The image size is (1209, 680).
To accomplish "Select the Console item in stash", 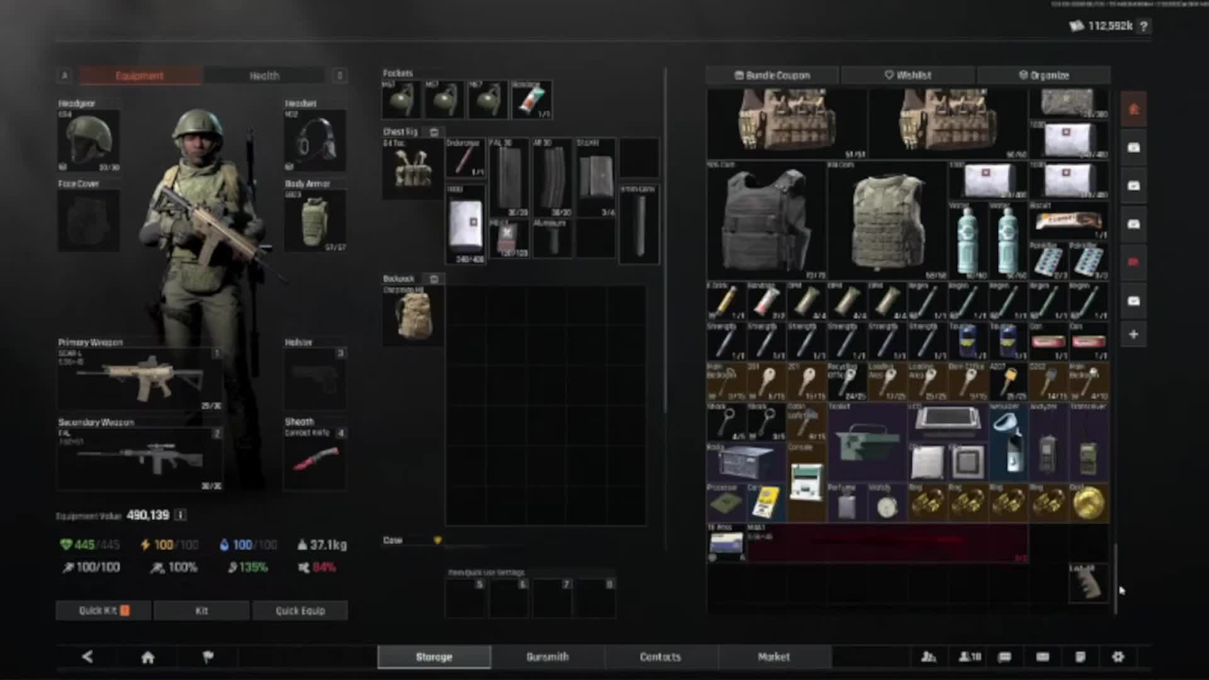I will click(807, 482).
